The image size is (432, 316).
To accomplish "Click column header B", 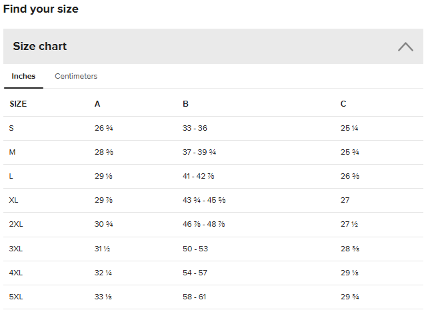I will click(x=185, y=104).
